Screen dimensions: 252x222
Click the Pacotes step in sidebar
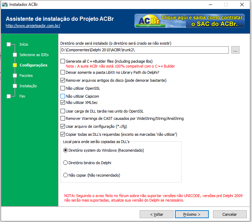26,76
